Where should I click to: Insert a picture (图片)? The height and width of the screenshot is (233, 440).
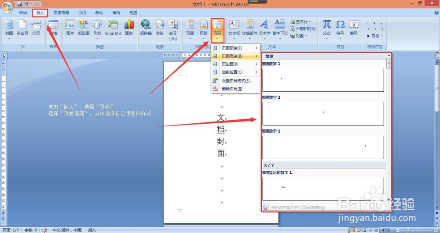pos(70,28)
